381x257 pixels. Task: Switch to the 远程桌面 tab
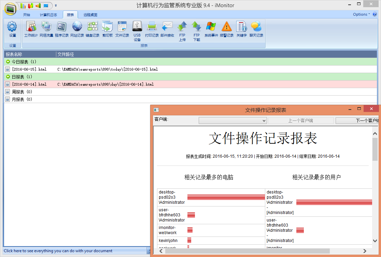[x=90, y=15]
